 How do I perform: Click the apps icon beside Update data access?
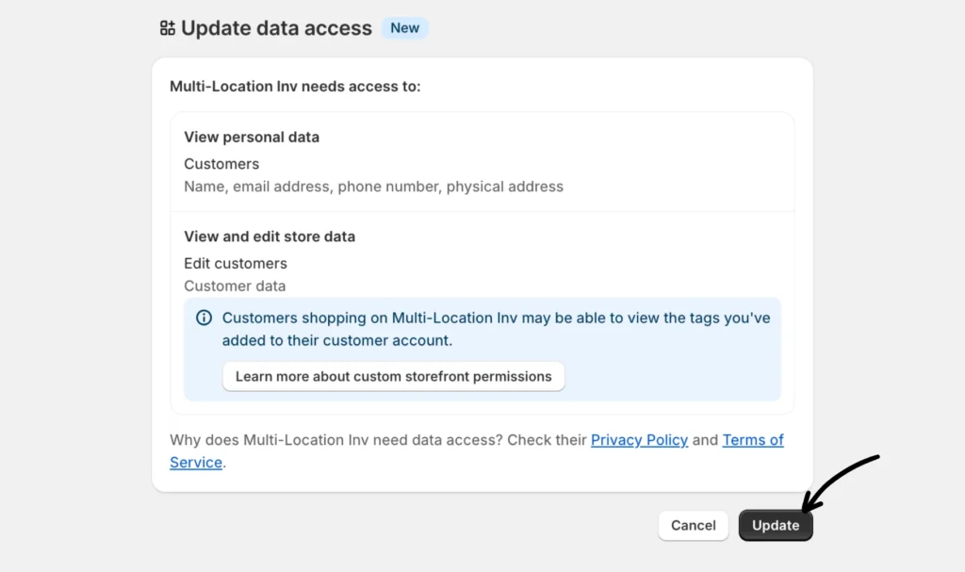point(168,28)
